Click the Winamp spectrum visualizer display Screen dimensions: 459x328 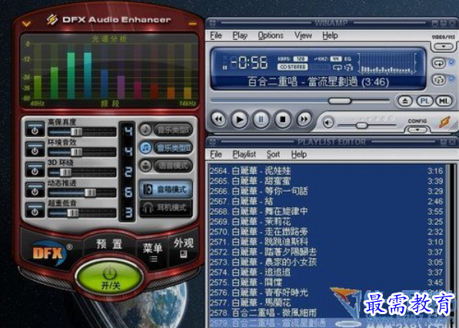387,62
